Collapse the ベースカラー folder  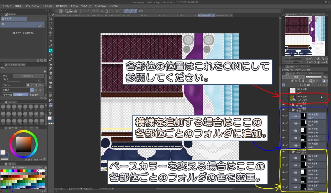(x=290, y=151)
